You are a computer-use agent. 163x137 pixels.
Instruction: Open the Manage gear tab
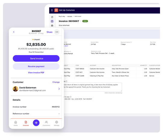(57, 123)
